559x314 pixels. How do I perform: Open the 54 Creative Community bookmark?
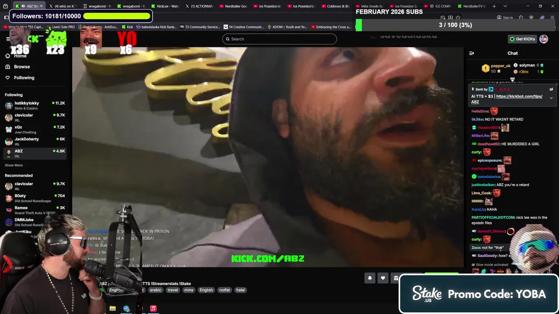[x=244, y=27]
